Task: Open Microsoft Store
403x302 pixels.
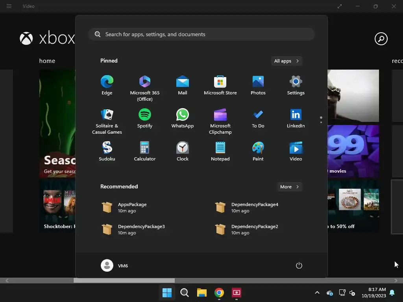Action: click(220, 85)
